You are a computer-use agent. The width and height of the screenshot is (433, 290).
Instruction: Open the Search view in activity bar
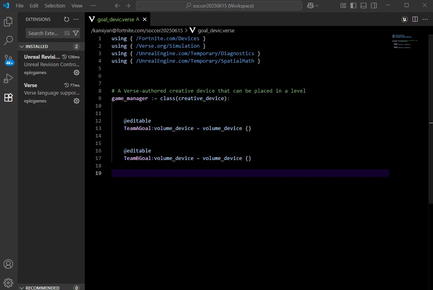(8, 41)
